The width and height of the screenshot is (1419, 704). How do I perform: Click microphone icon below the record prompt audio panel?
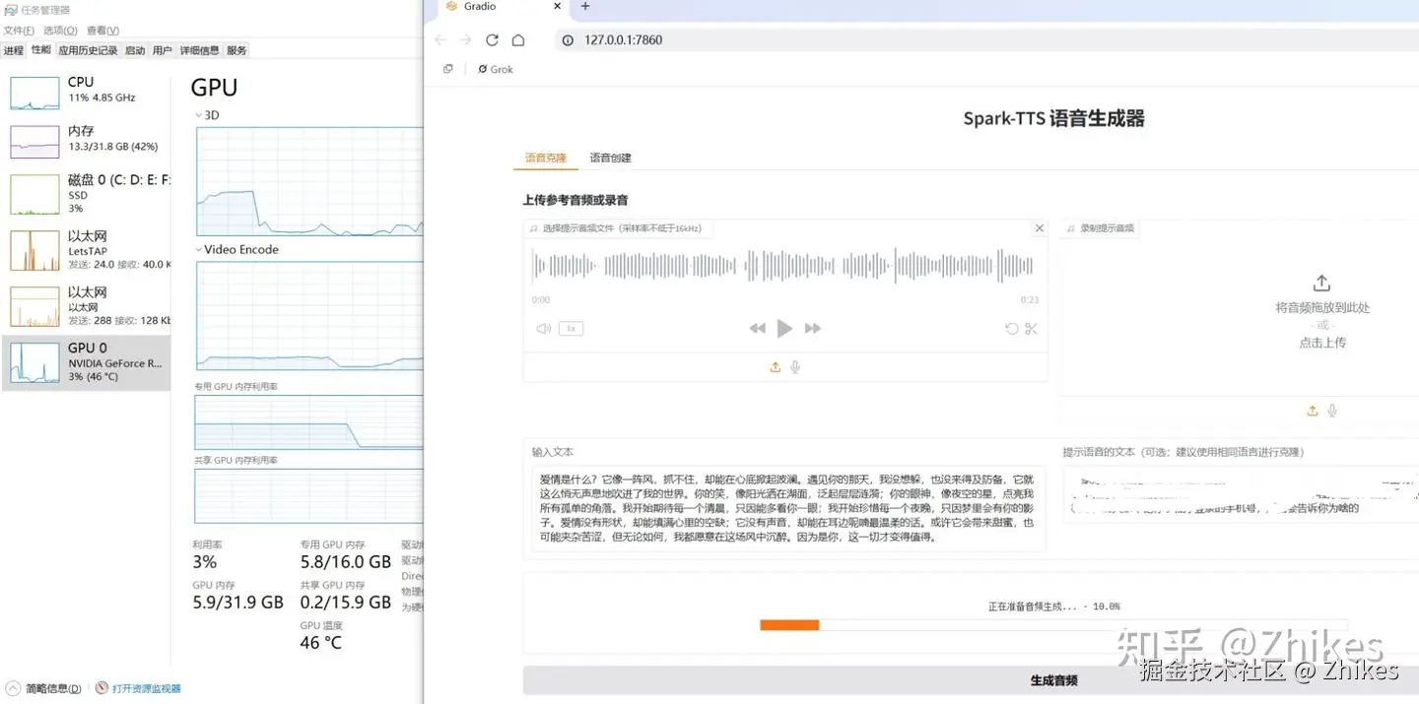pos(1332,411)
